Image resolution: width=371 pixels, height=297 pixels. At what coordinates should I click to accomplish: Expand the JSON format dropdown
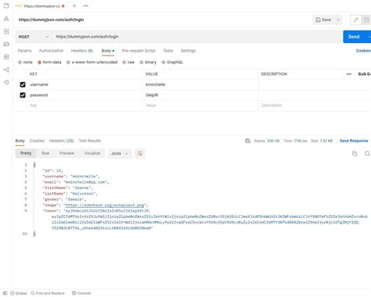(120, 153)
